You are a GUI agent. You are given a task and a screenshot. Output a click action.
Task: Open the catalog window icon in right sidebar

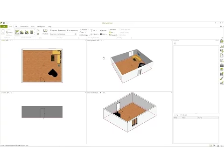click(222, 46)
